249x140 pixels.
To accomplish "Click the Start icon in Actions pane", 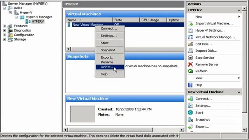I will [x=190, y=112].
